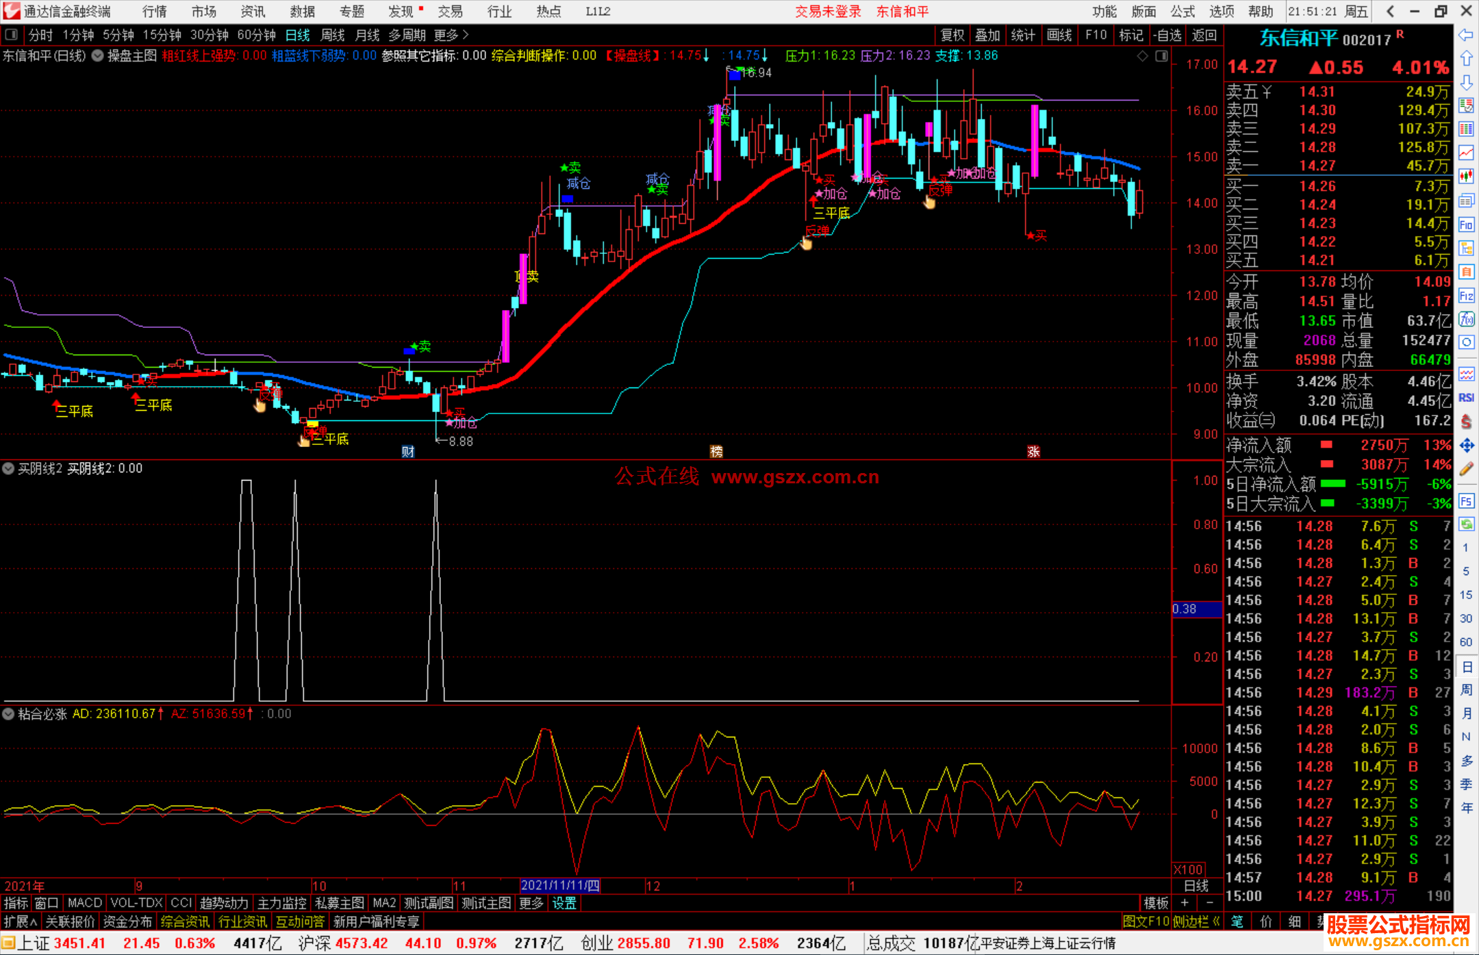1479x955 pixels.
Task: Click the 叠加 overlay button
Action: tap(987, 35)
